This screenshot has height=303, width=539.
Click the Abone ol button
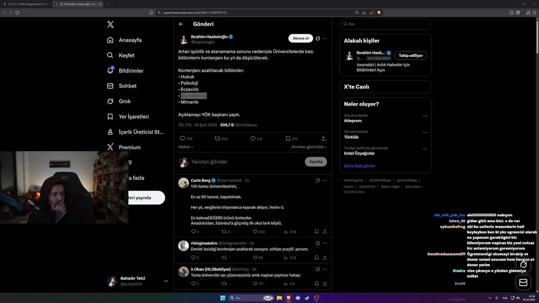coord(301,38)
